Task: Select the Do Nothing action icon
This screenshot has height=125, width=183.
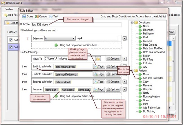Action: (x=140, y=111)
